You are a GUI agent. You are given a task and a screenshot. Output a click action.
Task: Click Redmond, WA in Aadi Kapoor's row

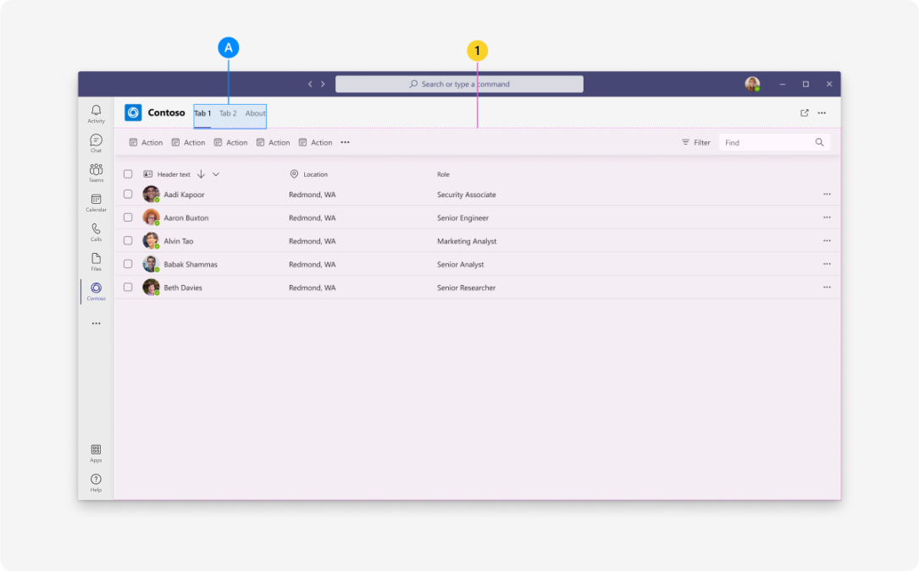coord(313,195)
